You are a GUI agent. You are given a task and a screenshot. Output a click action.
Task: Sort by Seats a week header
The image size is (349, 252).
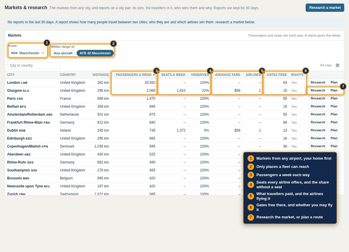[x=173, y=75]
